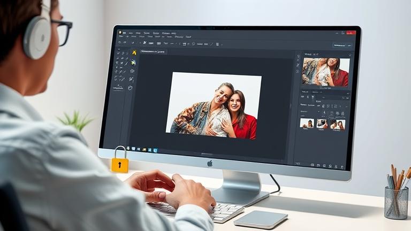The height and width of the screenshot is (231, 411).
Task: Select the green and yellow splash tool icon
Action: [133, 63]
